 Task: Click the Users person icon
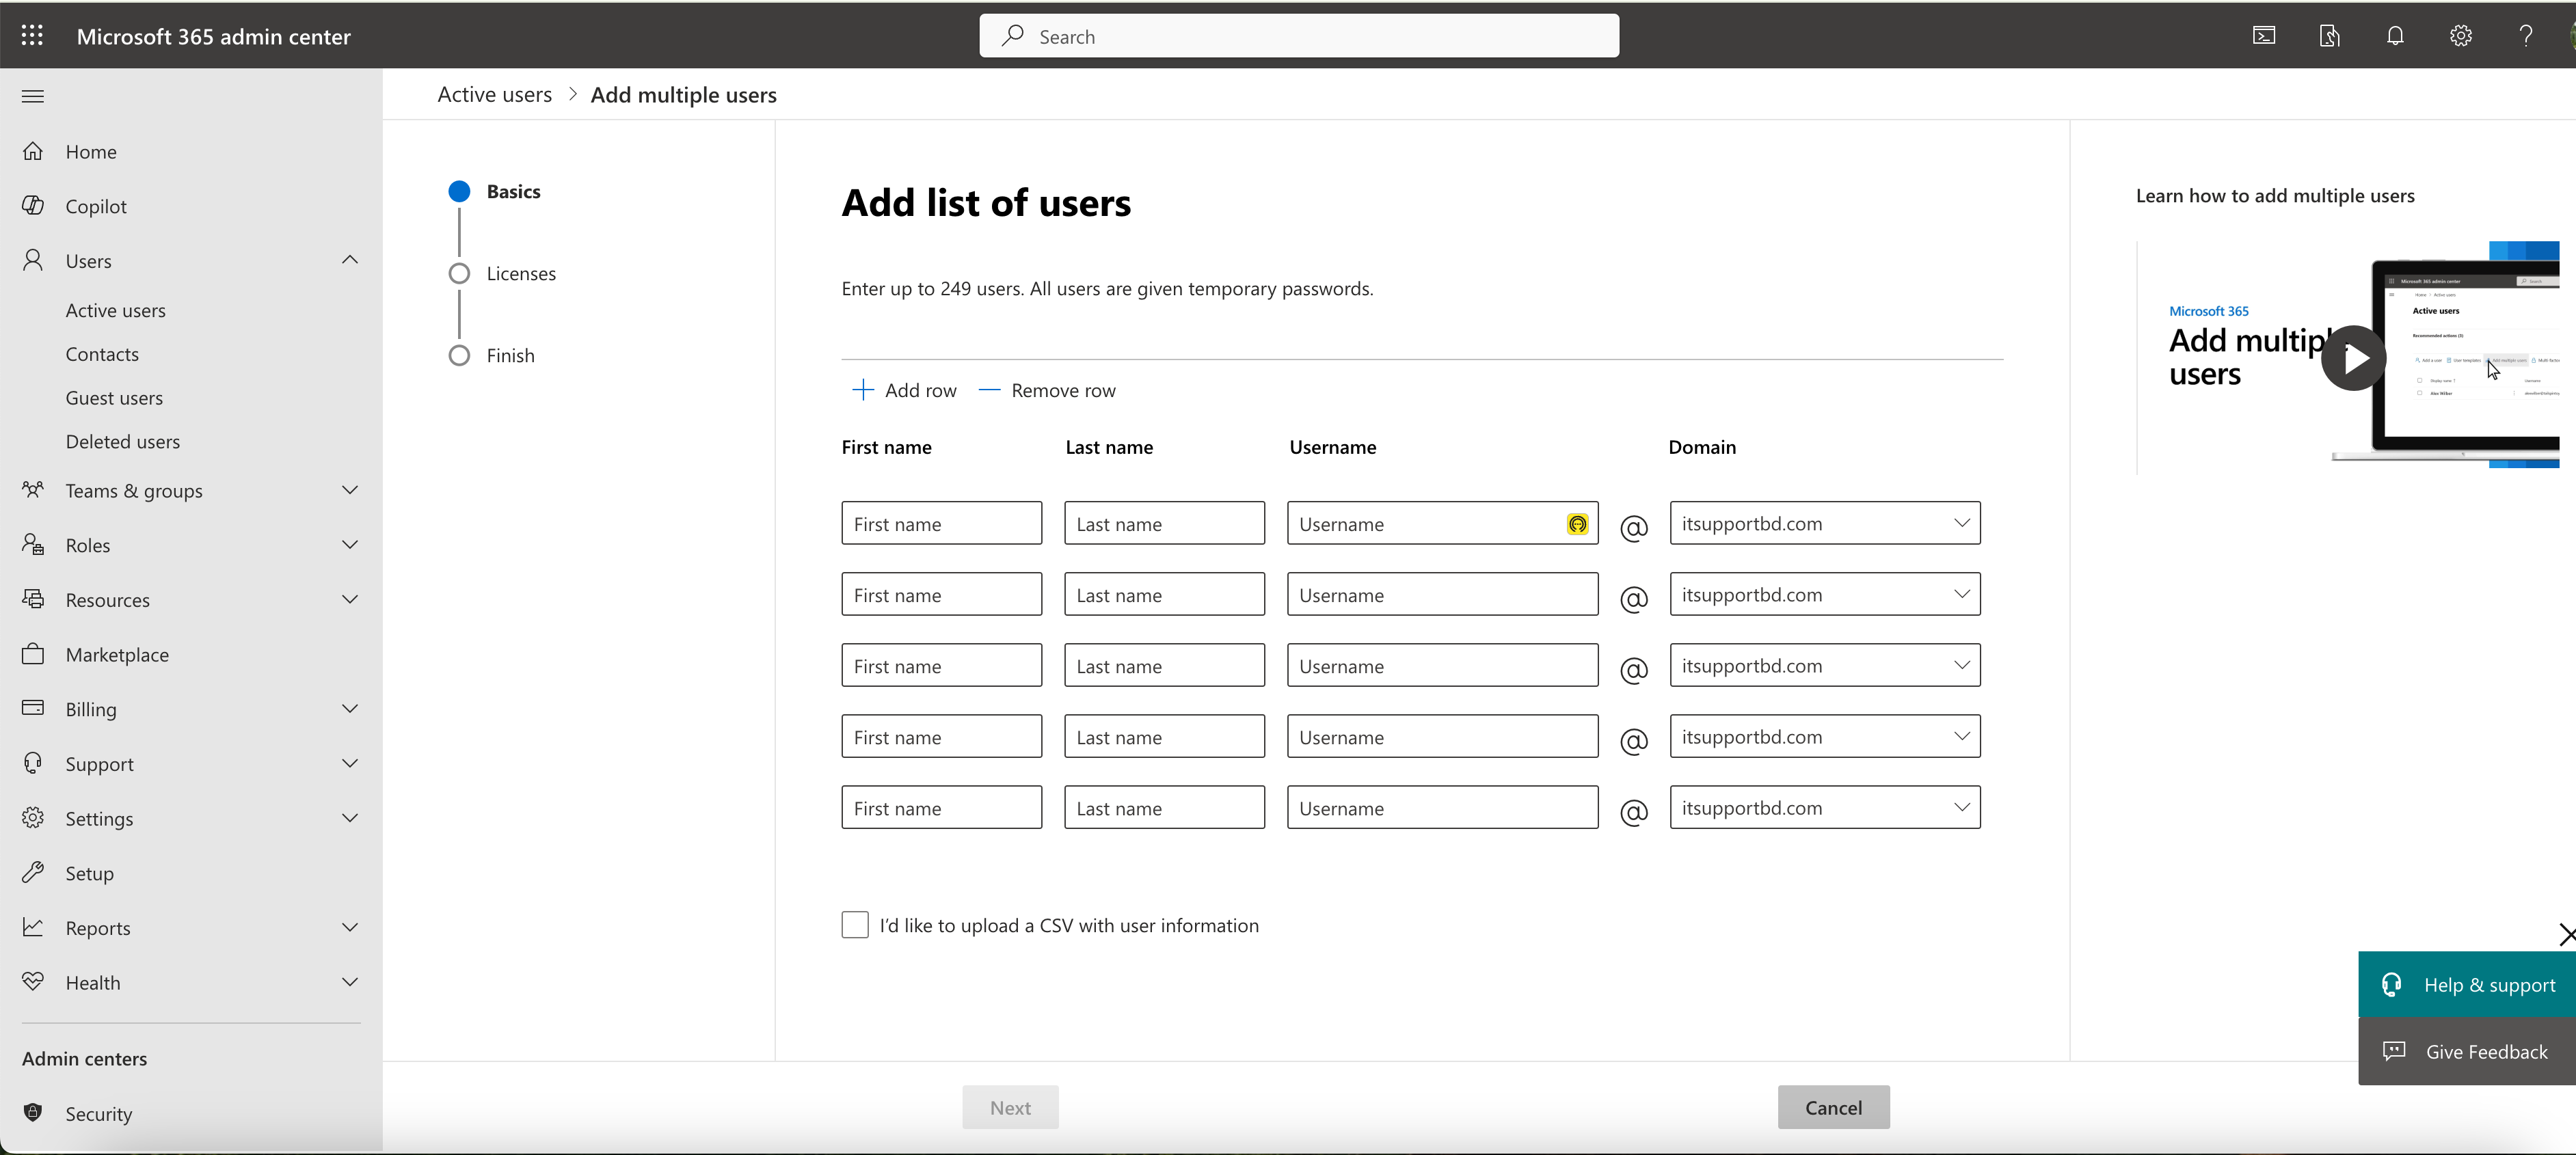coord(33,260)
